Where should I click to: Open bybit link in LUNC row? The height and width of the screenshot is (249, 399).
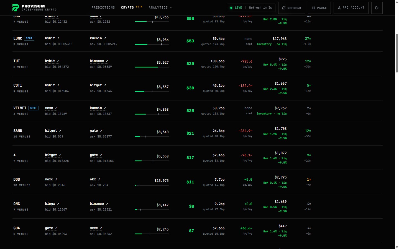coord(52,38)
